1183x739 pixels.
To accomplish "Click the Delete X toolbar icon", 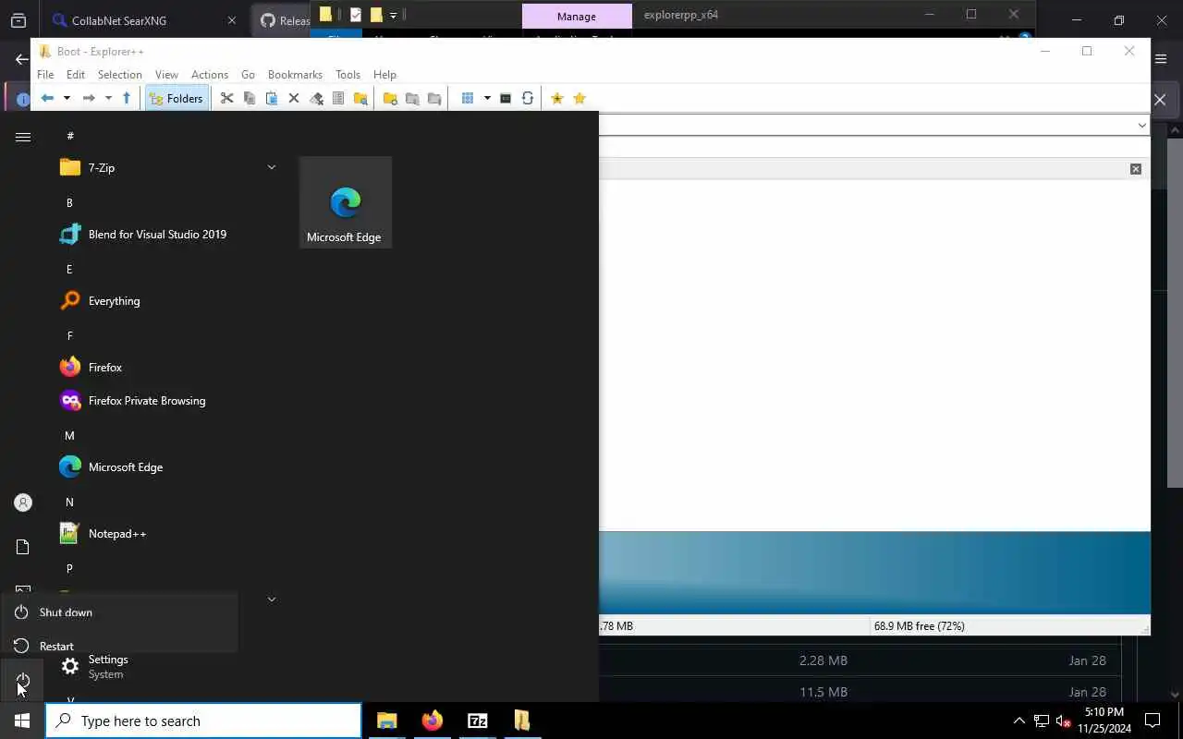I will click(294, 98).
